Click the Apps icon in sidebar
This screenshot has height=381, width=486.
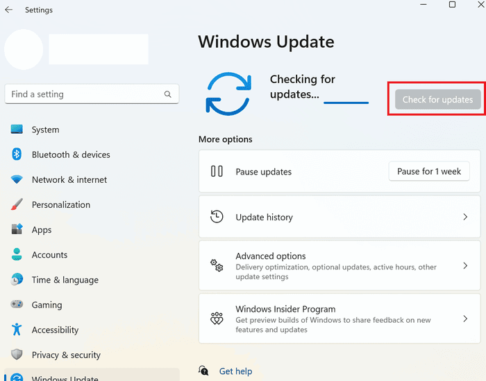click(x=17, y=229)
